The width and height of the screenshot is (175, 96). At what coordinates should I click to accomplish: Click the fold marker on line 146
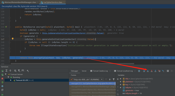(10, 36)
